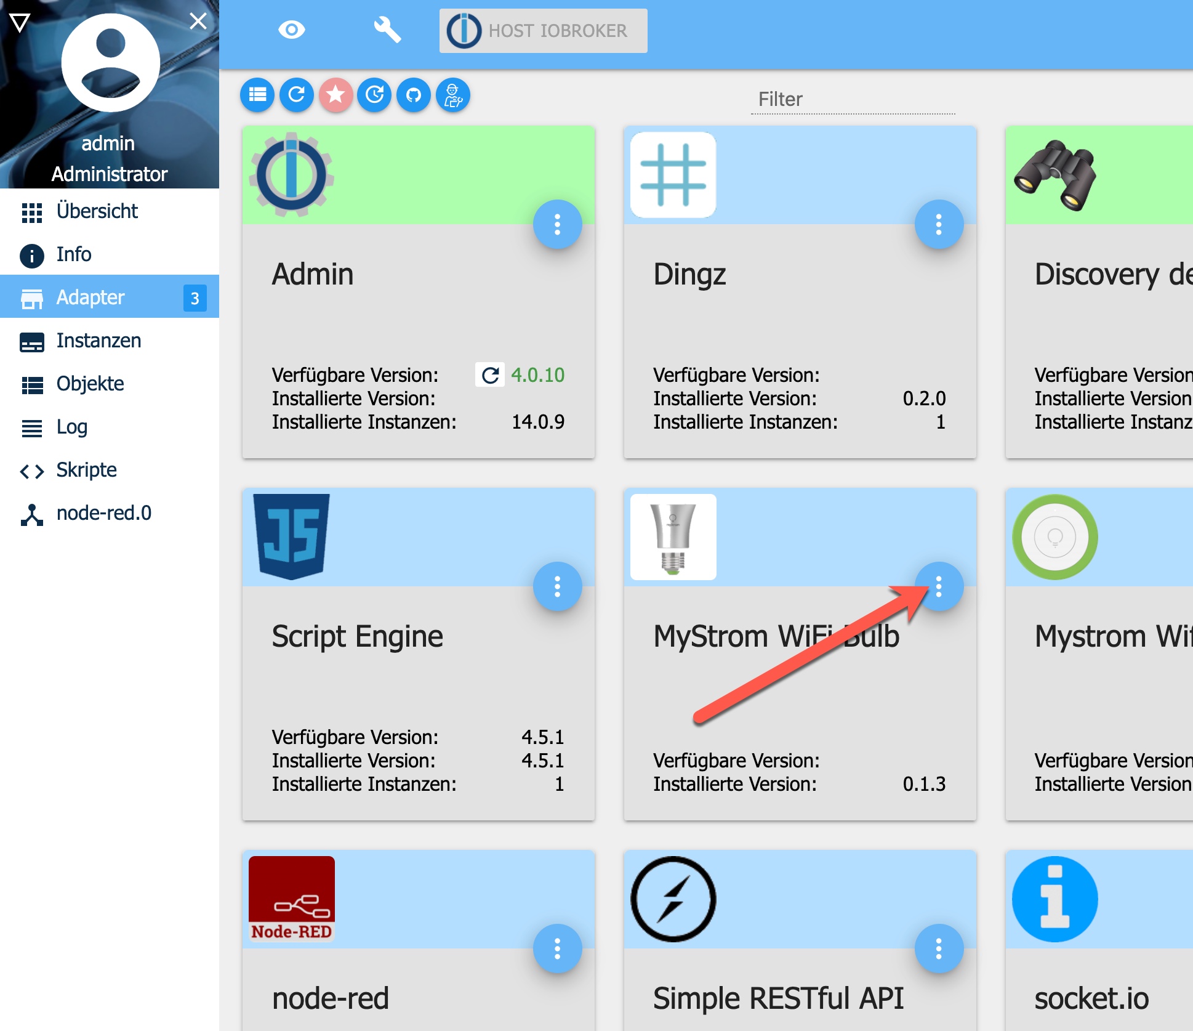Screen dimensions: 1193x1031
Task: Open Objekte in the sidebar
Action: point(90,384)
